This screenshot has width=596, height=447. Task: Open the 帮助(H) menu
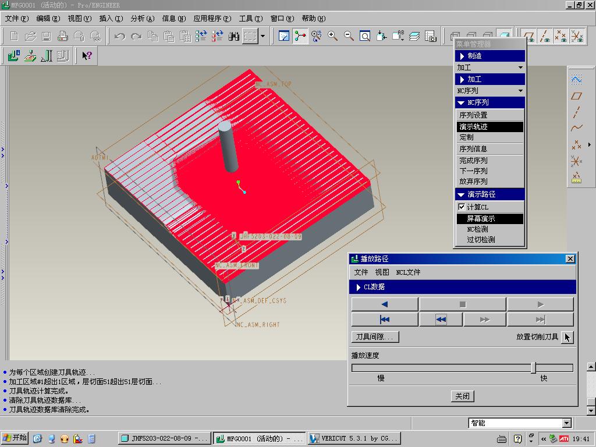(314, 18)
